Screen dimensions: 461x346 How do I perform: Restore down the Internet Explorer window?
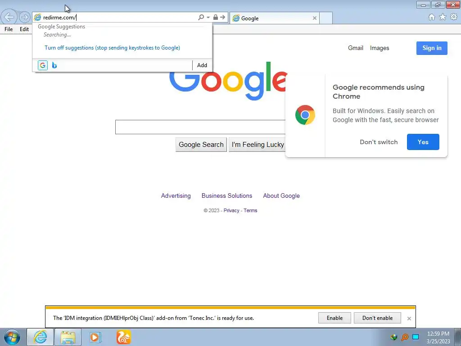pyautogui.click(x=438, y=5)
